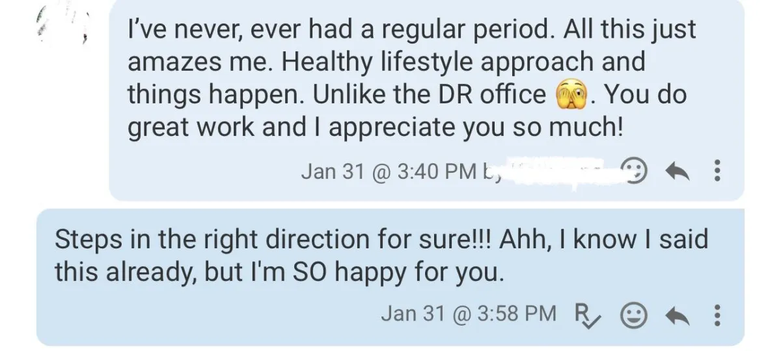This screenshot has height=351, width=781.
Task: Select the "Steps in the right direction" bubble
Action: (x=390, y=277)
